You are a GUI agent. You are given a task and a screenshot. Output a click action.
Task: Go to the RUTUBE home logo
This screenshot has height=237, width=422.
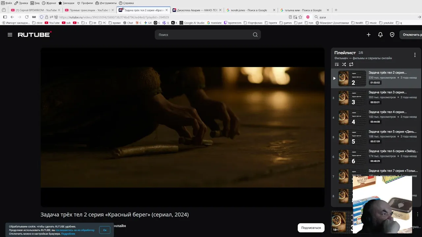tap(34, 34)
